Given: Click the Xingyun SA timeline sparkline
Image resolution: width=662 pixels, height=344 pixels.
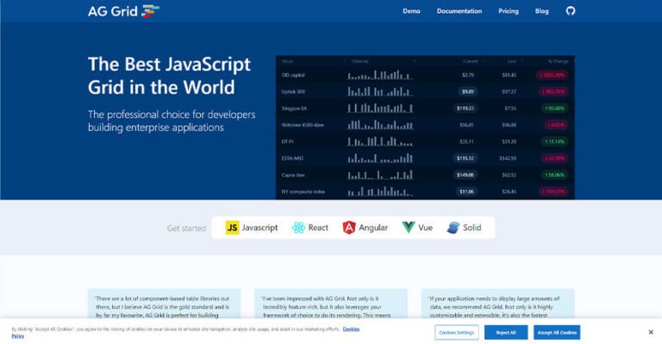Looking at the screenshot, I should [379, 108].
